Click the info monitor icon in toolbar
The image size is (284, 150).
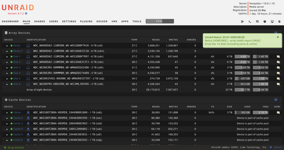point(272,21)
